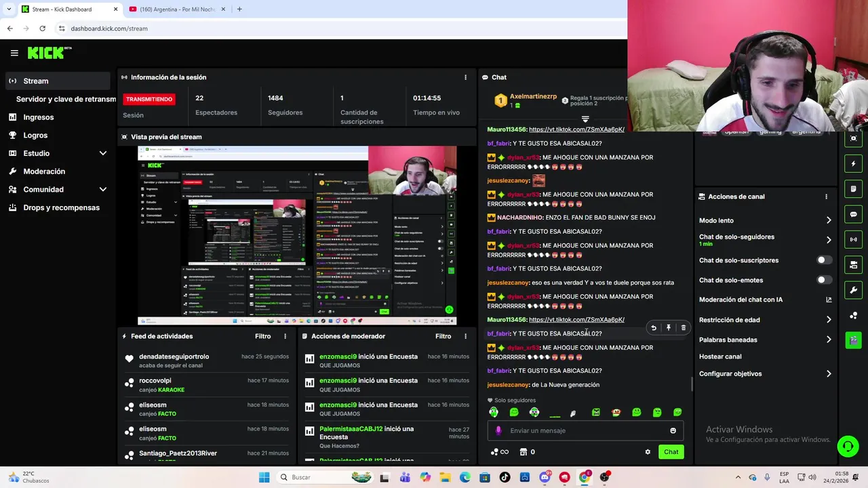
Task: Open Servidor y clave de retransmisión
Action: (x=66, y=99)
